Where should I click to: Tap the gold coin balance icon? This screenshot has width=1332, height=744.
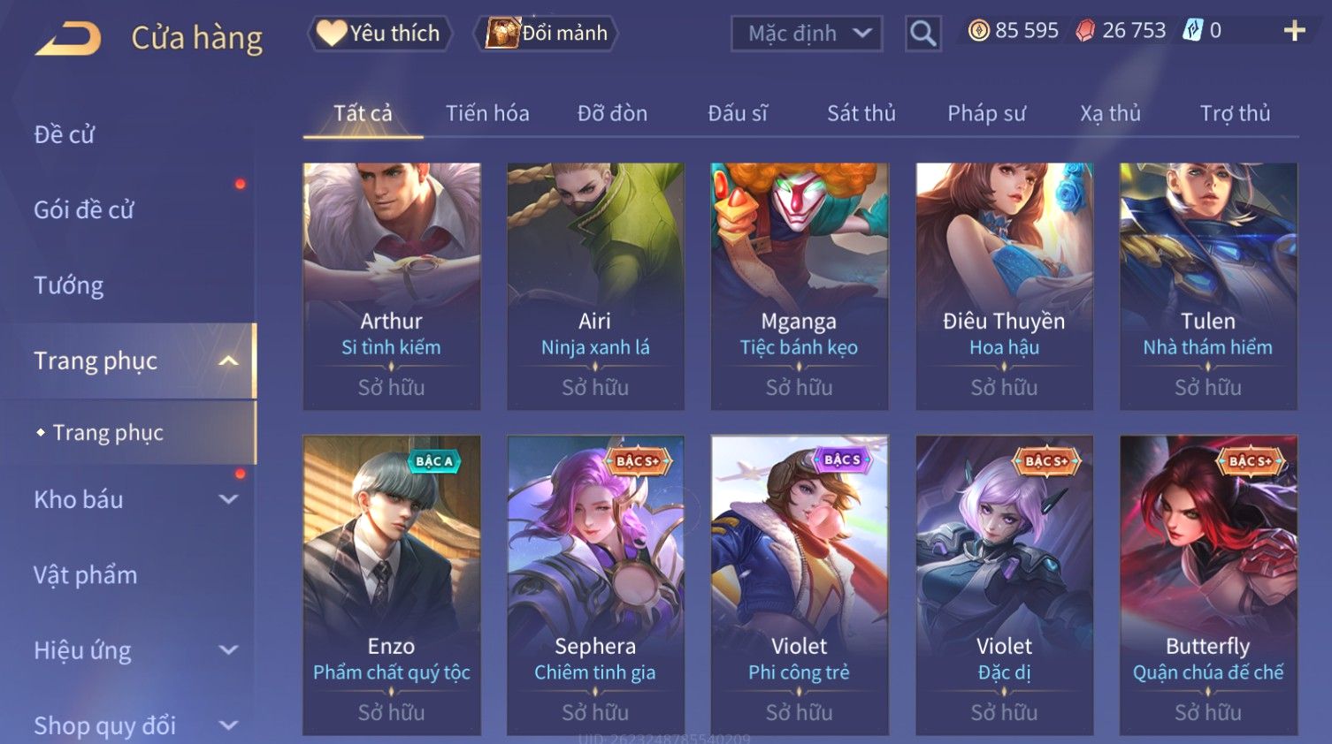(x=978, y=31)
